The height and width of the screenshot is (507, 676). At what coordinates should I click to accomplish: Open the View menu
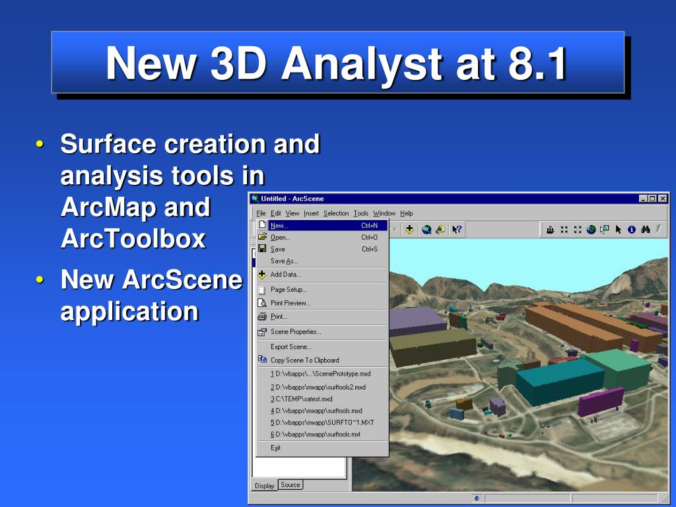292,213
